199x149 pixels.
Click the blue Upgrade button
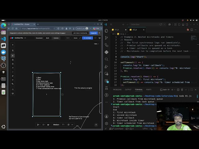tap(94, 33)
